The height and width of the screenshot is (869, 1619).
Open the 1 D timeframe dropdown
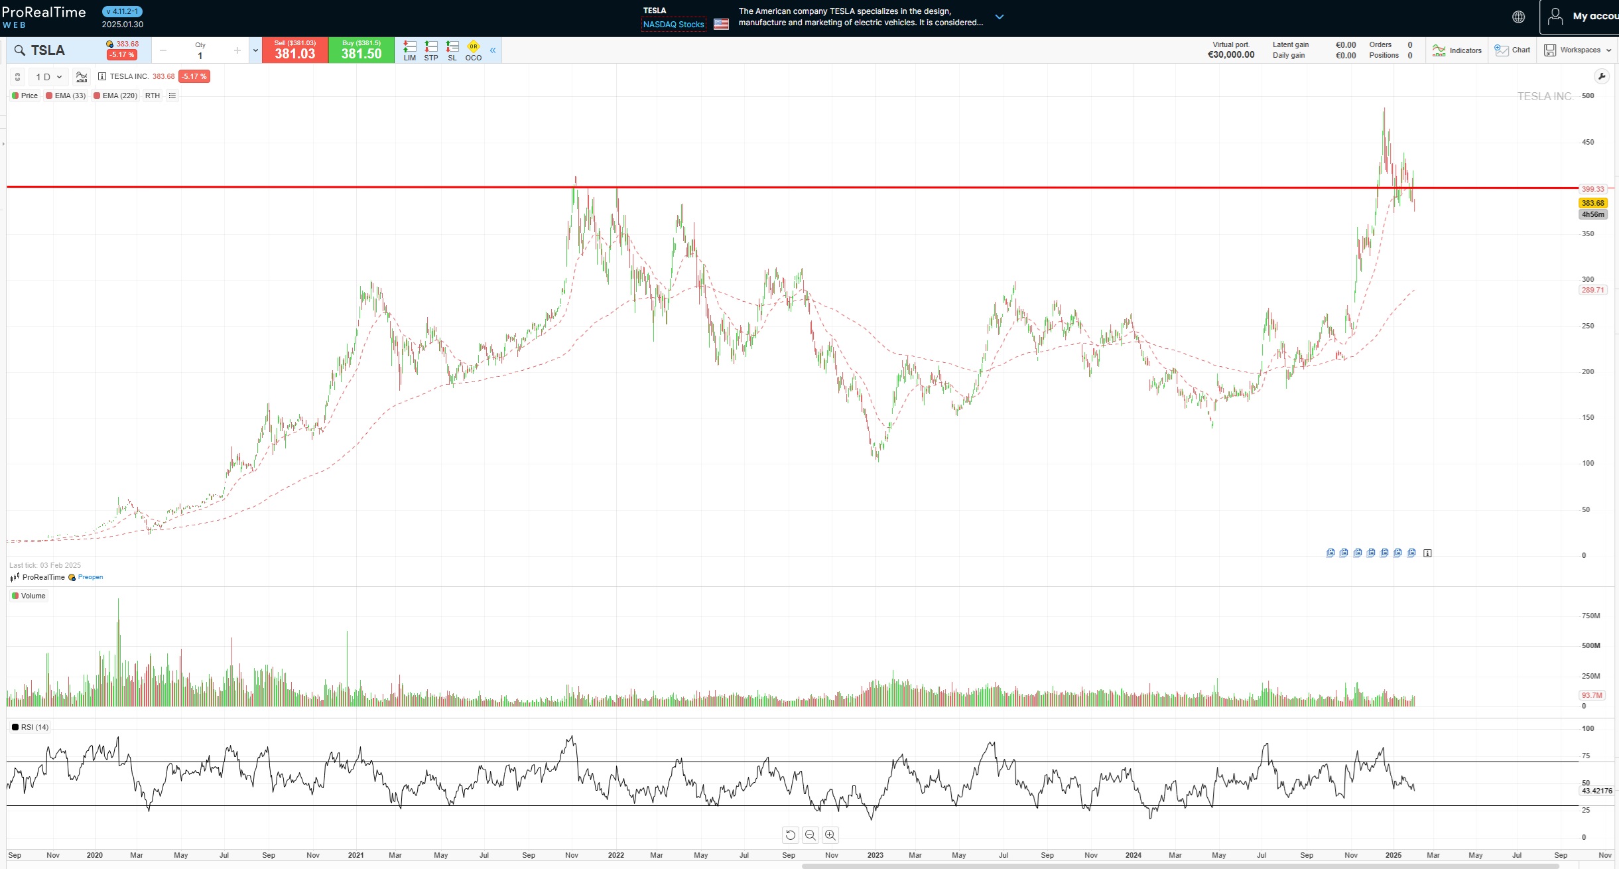(x=48, y=77)
